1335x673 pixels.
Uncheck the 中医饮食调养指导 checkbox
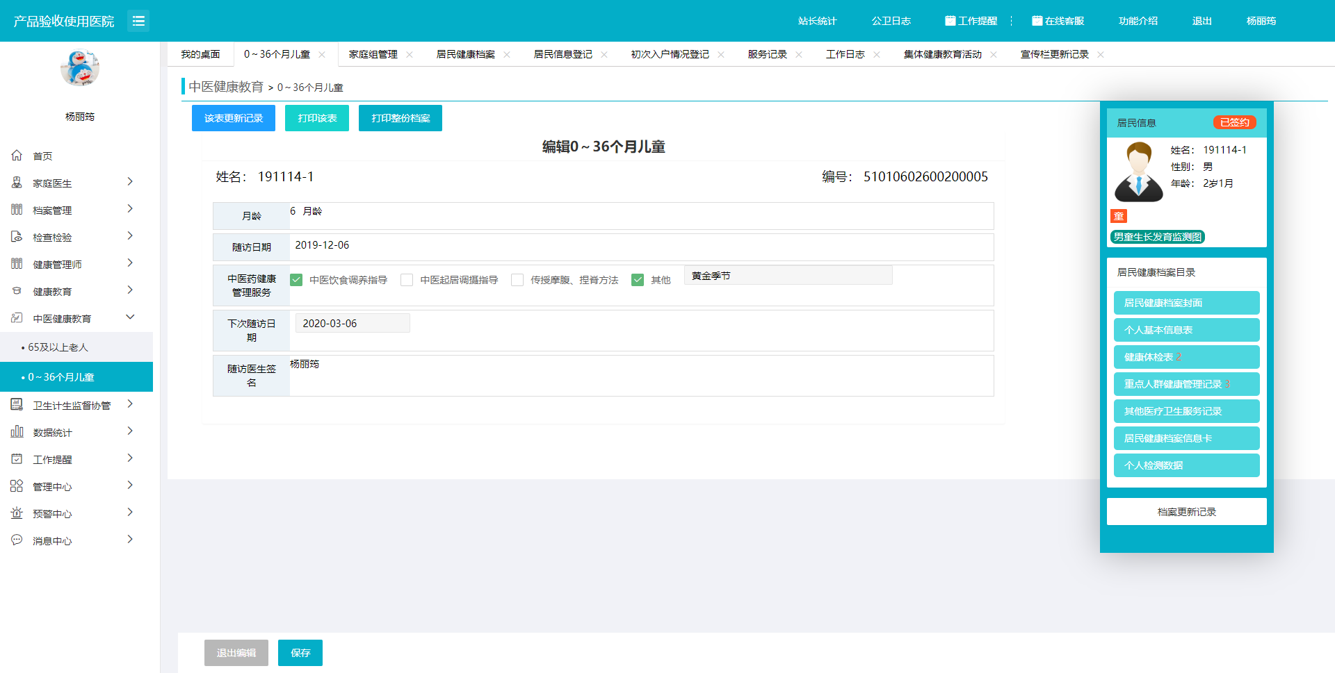296,280
